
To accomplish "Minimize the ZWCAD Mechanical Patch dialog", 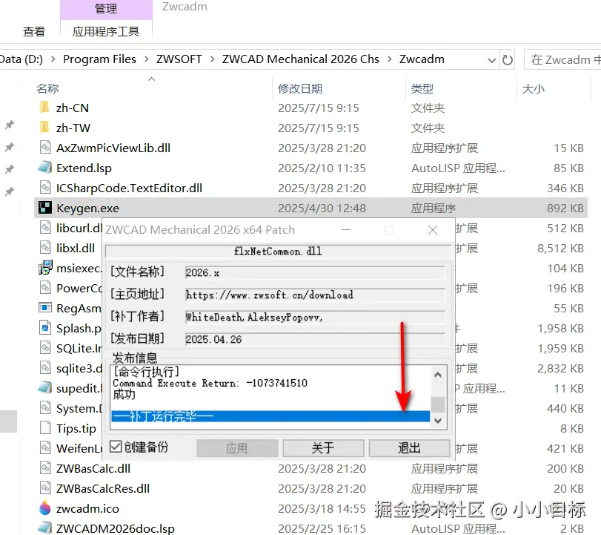I will coord(346,230).
